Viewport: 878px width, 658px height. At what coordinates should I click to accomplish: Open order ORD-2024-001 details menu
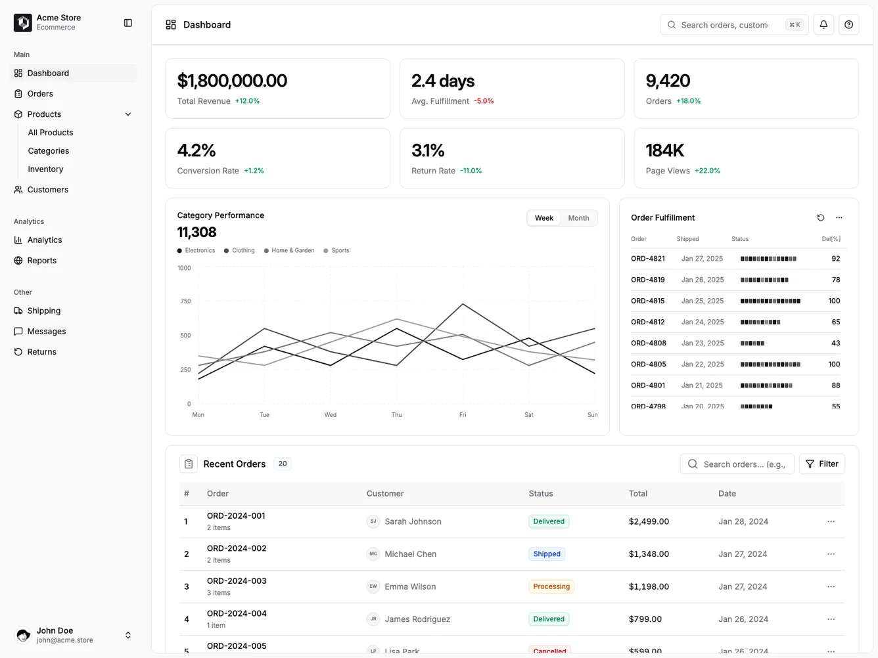click(831, 521)
